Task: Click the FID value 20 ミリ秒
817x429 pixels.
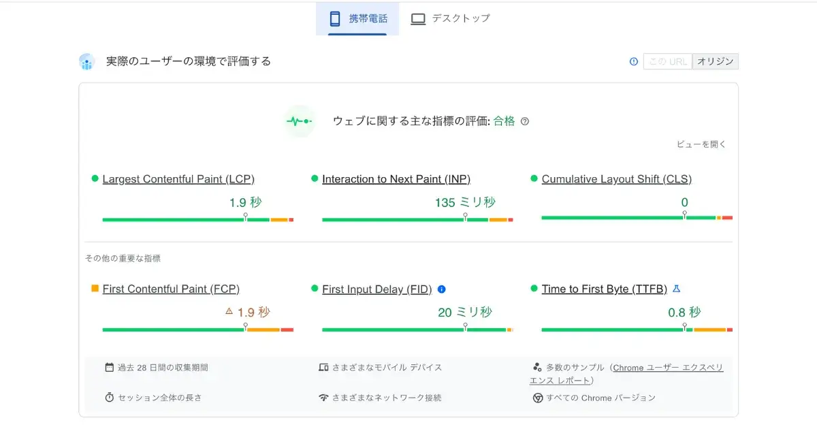Action: point(464,313)
